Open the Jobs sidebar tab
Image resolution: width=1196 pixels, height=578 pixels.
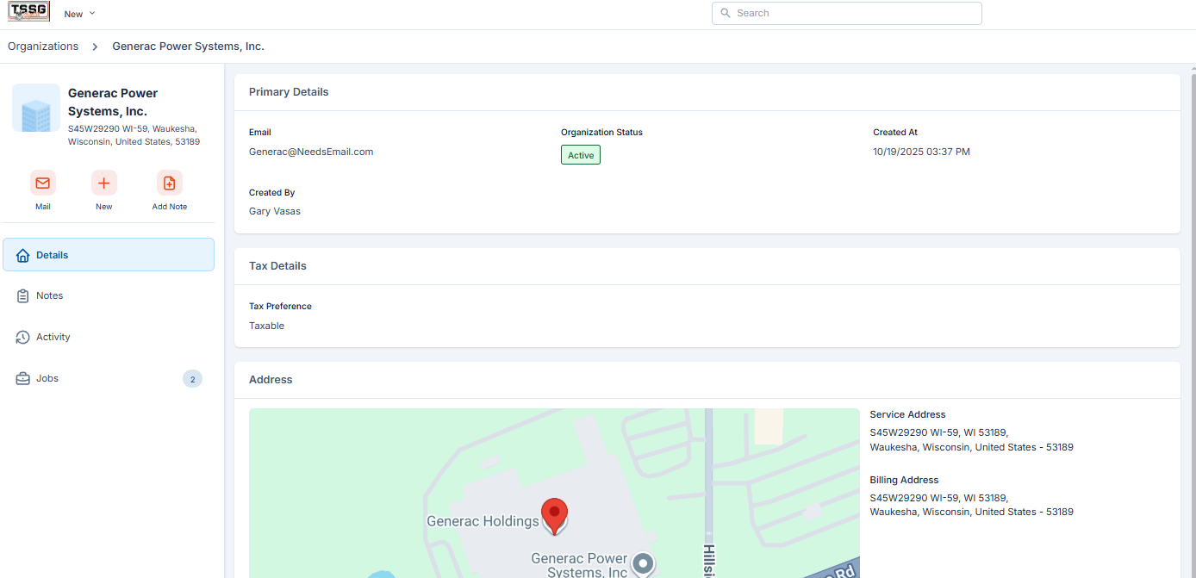click(x=47, y=378)
